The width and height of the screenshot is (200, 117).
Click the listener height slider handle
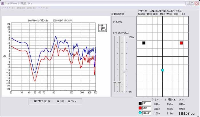[x=124, y=72]
